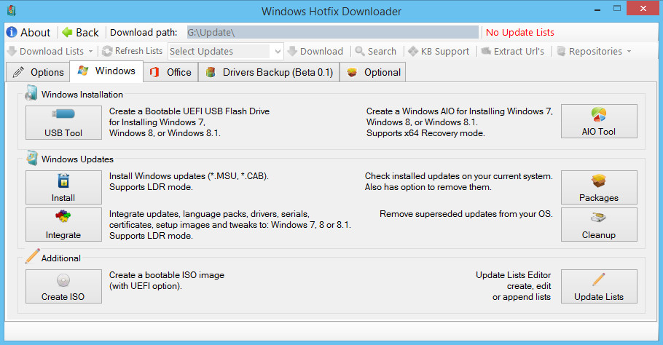Maximize the Windows Hotfix Downloader window
The width and height of the screenshot is (663, 345).
coord(617,9)
